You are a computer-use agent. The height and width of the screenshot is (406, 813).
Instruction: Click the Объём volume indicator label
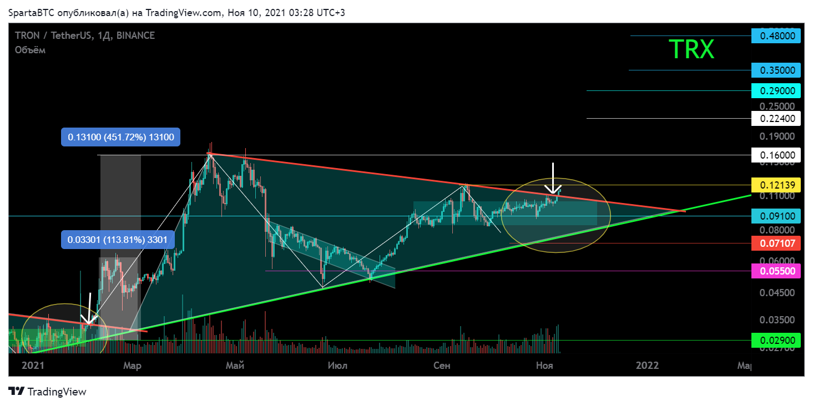point(30,50)
